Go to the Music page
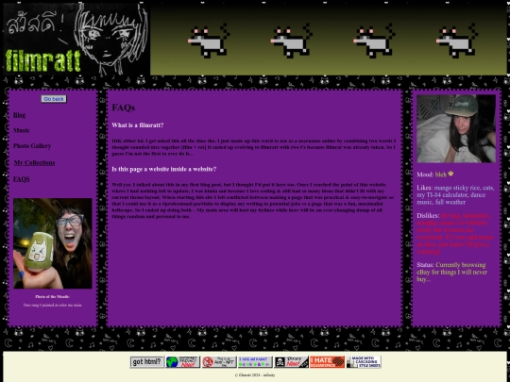The image size is (510, 382). [x=21, y=130]
